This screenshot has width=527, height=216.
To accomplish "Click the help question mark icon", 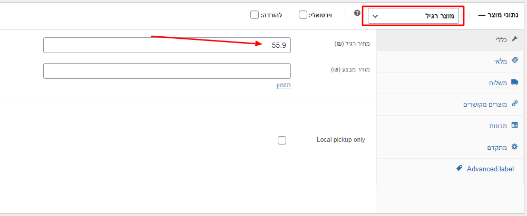I will (357, 13).
